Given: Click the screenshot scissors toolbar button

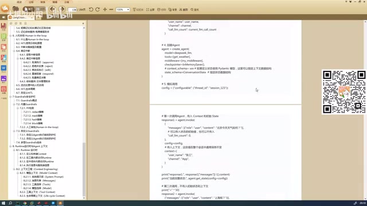Looking at the screenshot, I should [183, 10].
